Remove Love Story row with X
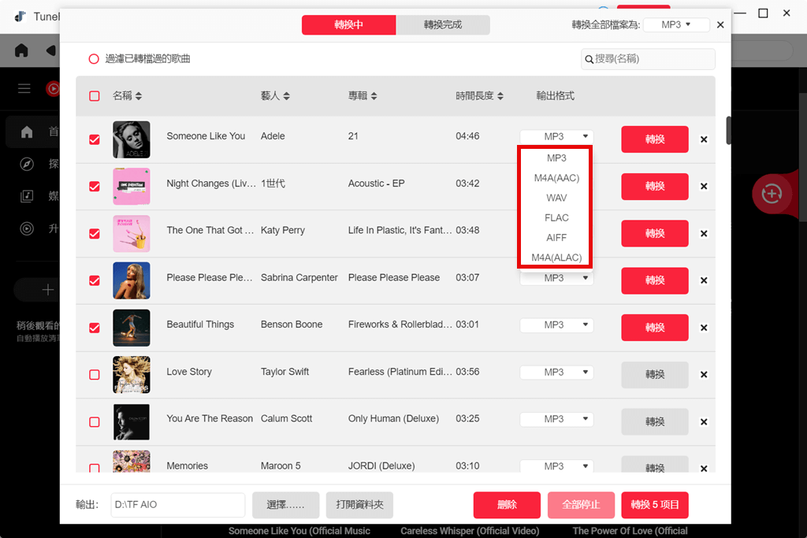This screenshot has height=538, width=807. (704, 374)
